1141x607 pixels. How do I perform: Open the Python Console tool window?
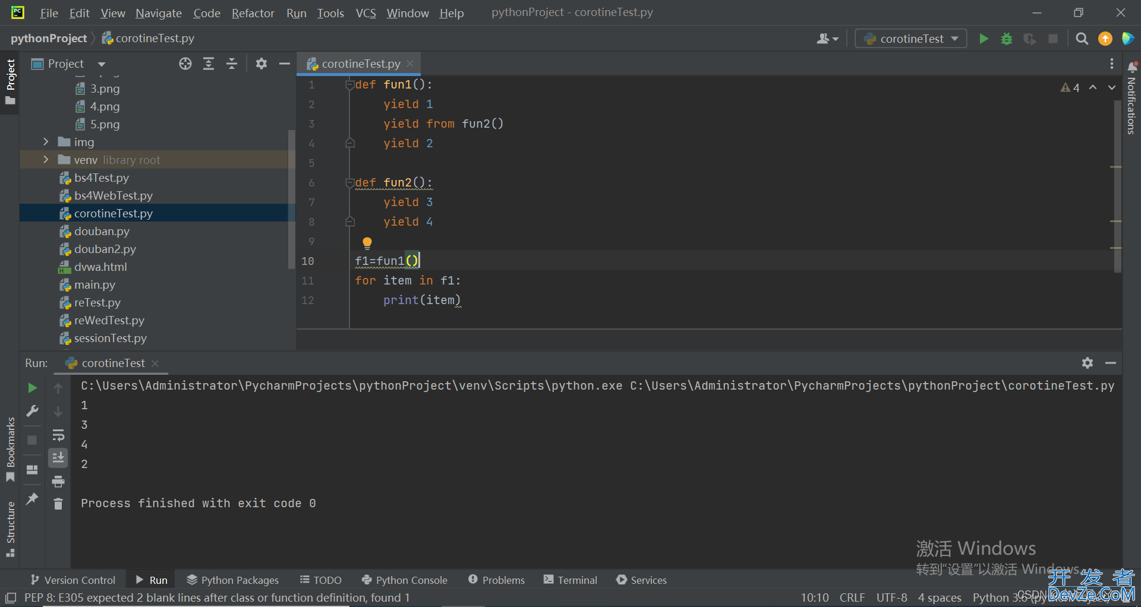(405, 580)
